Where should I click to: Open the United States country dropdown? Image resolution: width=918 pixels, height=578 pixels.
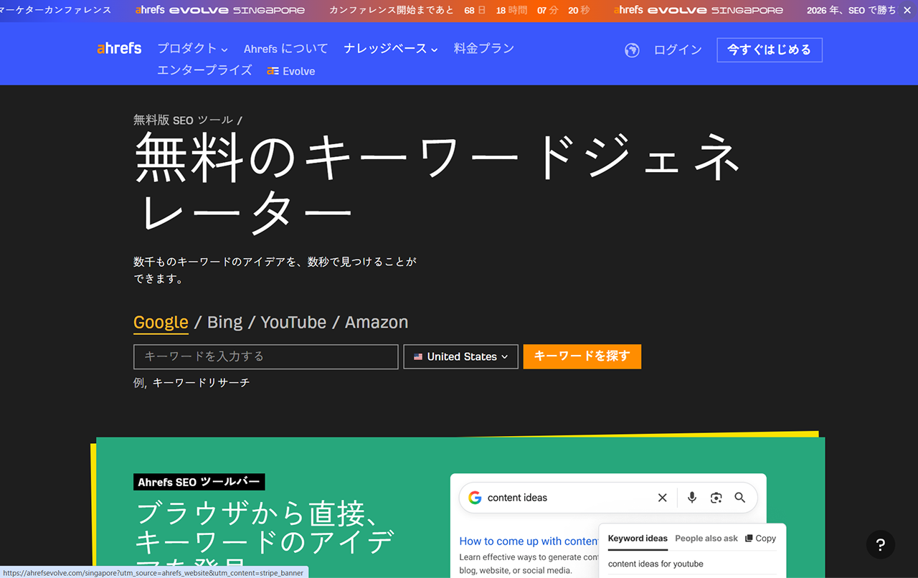click(460, 356)
